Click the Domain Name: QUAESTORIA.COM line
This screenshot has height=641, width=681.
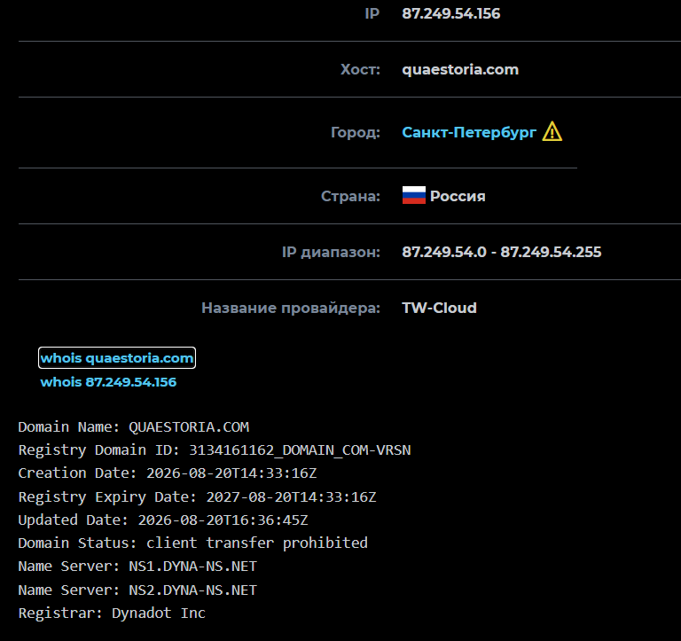coord(134,427)
